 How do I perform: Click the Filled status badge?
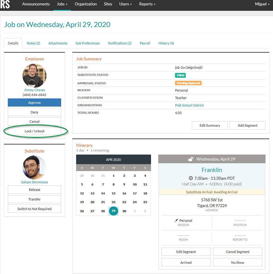180,75
